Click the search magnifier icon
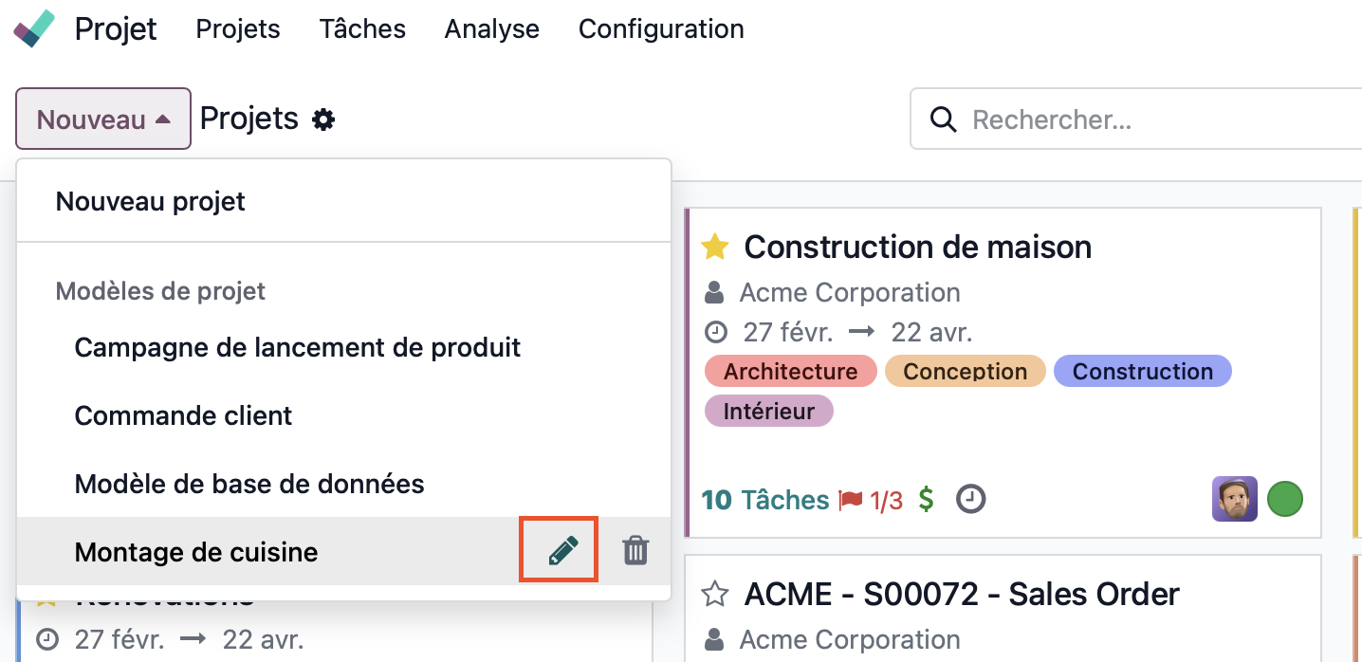 pyautogui.click(x=943, y=120)
